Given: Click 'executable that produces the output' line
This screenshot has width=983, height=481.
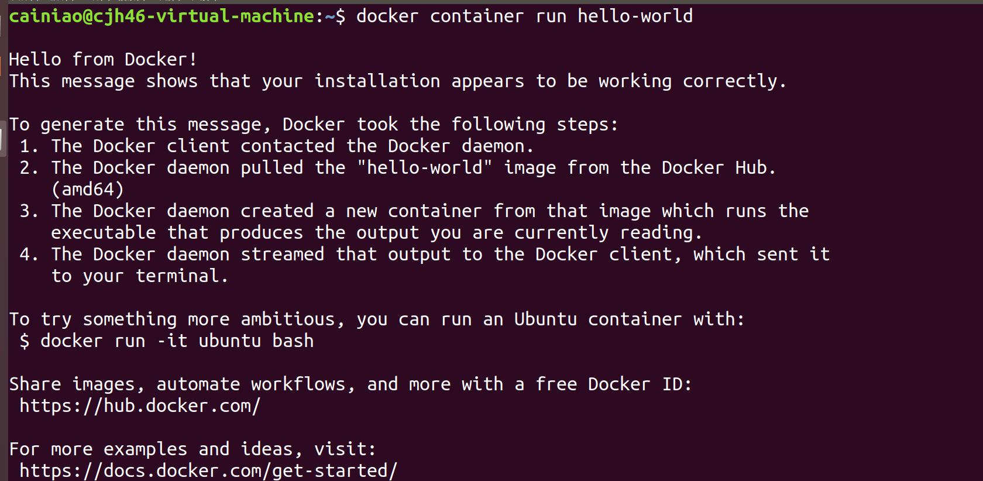Looking at the screenshot, I should click(376, 233).
